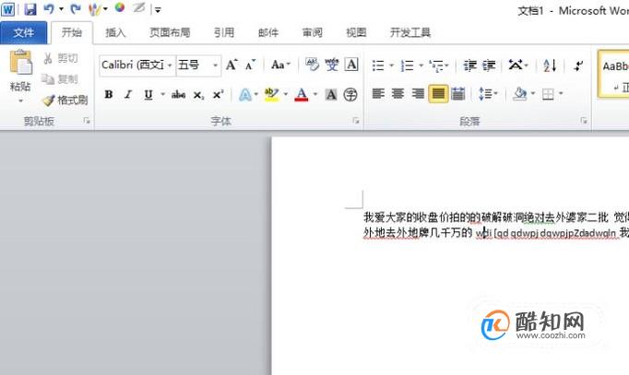Activate the 格式刷 format painter
The height and width of the screenshot is (375, 629).
(x=65, y=100)
